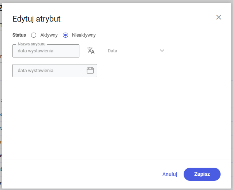The height and width of the screenshot is (190, 233).
Task: Cancel editing with the Anuluj link
Action: [x=170, y=174]
